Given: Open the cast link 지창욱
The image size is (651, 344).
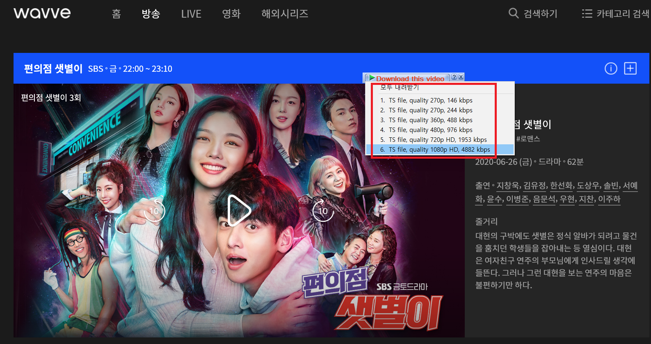Looking at the screenshot, I should point(508,186).
